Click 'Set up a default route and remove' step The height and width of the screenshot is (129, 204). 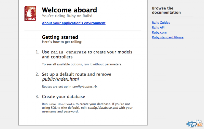pos(76,74)
